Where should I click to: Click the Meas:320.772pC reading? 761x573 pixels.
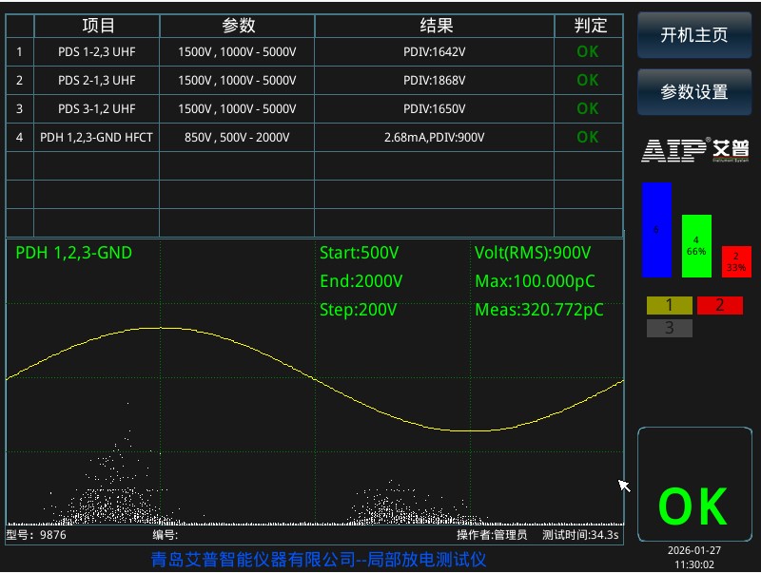click(x=539, y=310)
